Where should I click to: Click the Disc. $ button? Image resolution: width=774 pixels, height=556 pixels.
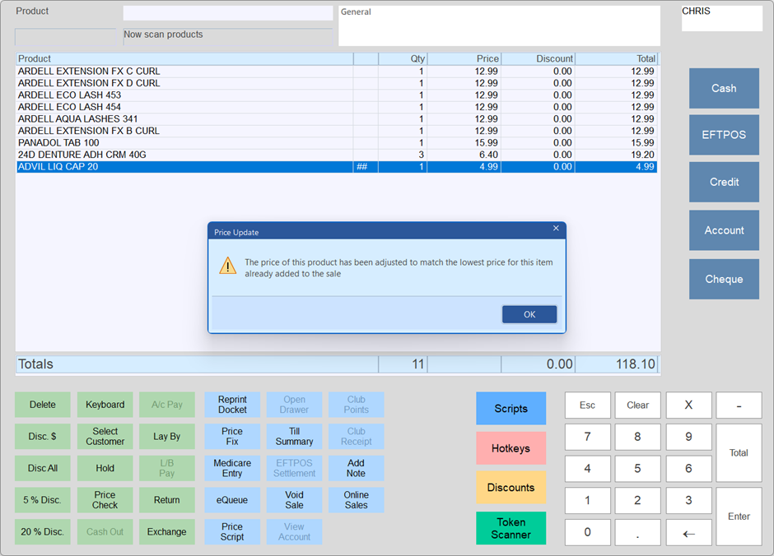(x=43, y=436)
